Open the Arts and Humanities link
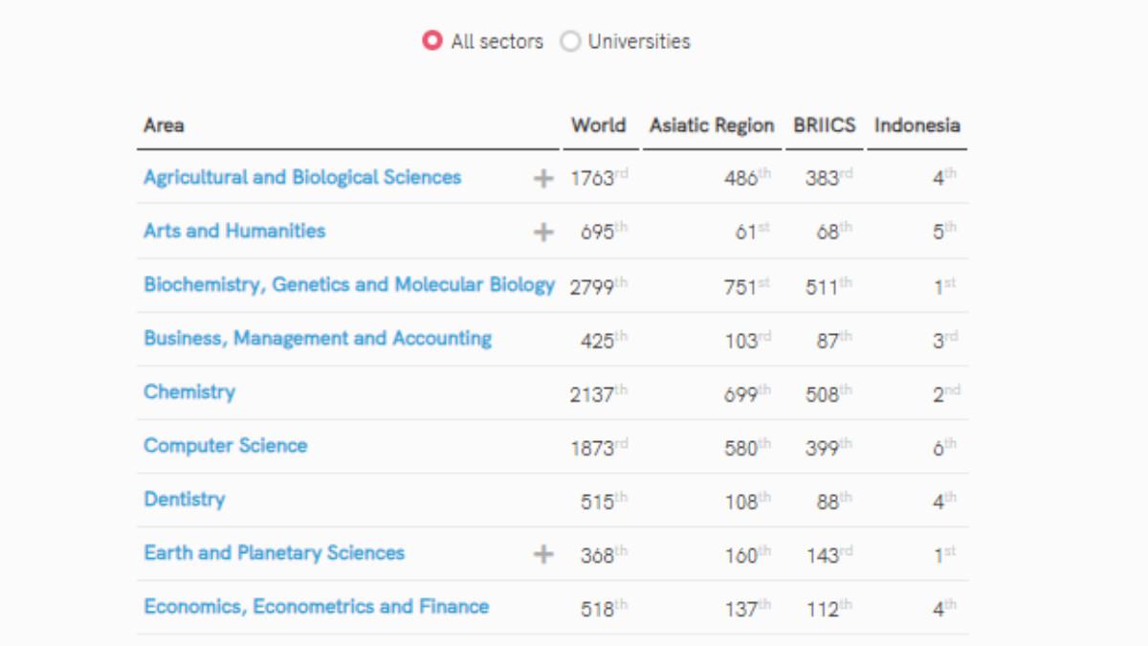This screenshot has height=646, width=1148. click(x=234, y=231)
